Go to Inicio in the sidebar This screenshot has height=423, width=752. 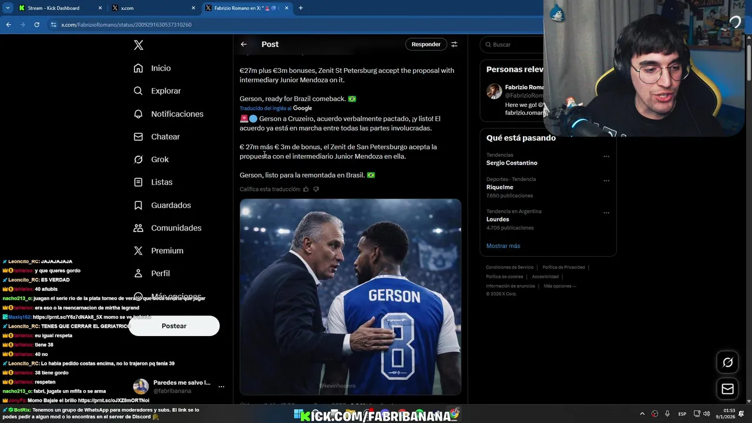pos(152,68)
